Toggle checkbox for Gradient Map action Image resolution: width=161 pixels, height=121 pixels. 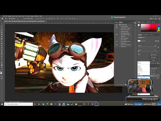pos(115,43)
